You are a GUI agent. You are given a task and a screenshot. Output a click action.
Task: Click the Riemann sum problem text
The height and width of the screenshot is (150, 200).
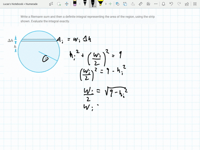click(87, 19)
